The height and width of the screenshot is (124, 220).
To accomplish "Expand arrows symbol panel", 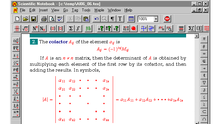I will point(16,77).
